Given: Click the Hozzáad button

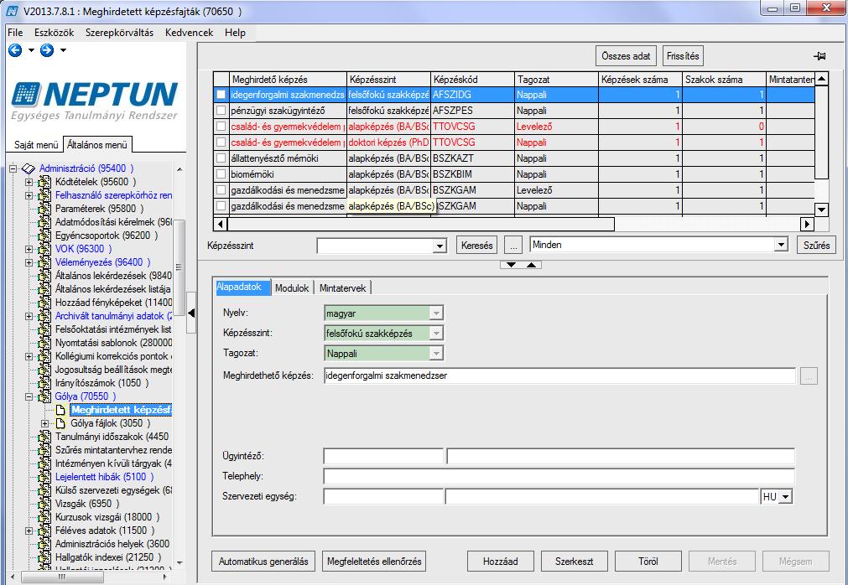Looking at the screenshot, I should pos(501,562).
